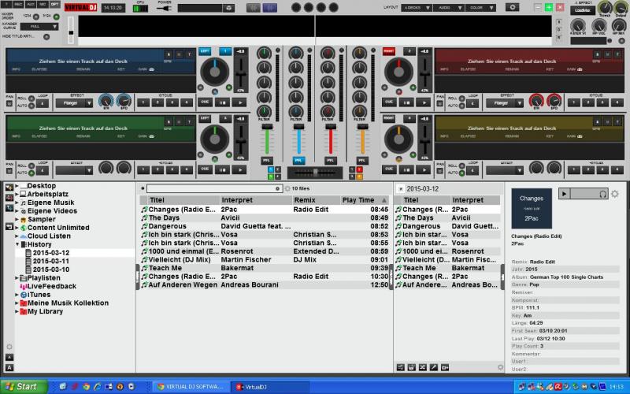Viewport: 630px width, 394px height.
Task: Click the jog wheel of the blue deck
Action: point(215,72)
